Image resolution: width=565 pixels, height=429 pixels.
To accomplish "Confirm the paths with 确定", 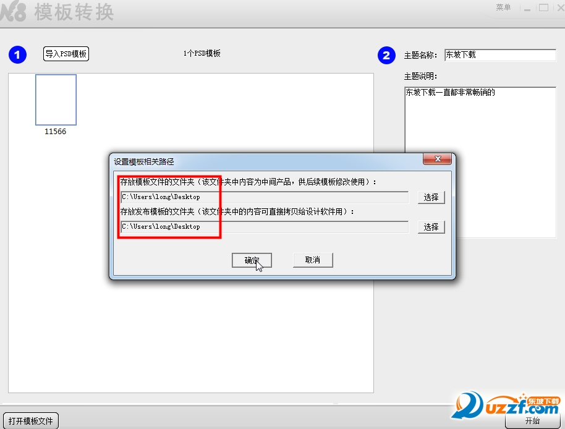I will pos(252,260).
